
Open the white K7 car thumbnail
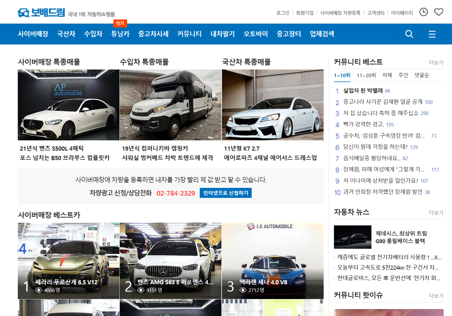pyautogui.click(x=273, y=105)
